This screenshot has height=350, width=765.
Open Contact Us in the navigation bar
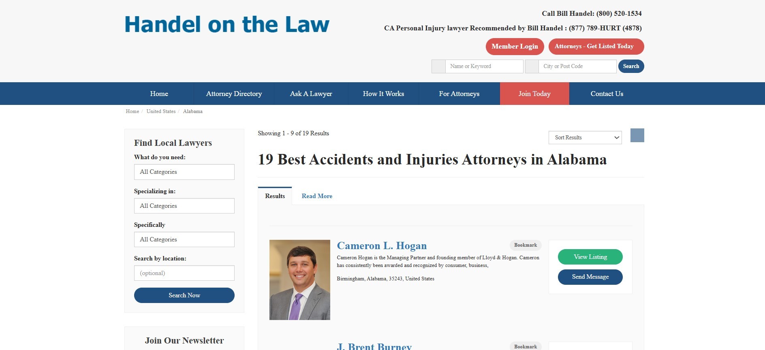pos(607,94)
